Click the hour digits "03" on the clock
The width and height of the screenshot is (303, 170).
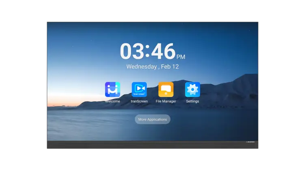click(x=132, y=52)
